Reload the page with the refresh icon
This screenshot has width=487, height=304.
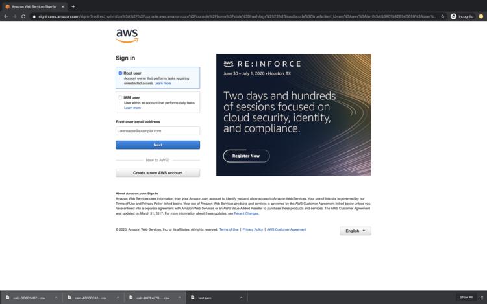[23, 16]
